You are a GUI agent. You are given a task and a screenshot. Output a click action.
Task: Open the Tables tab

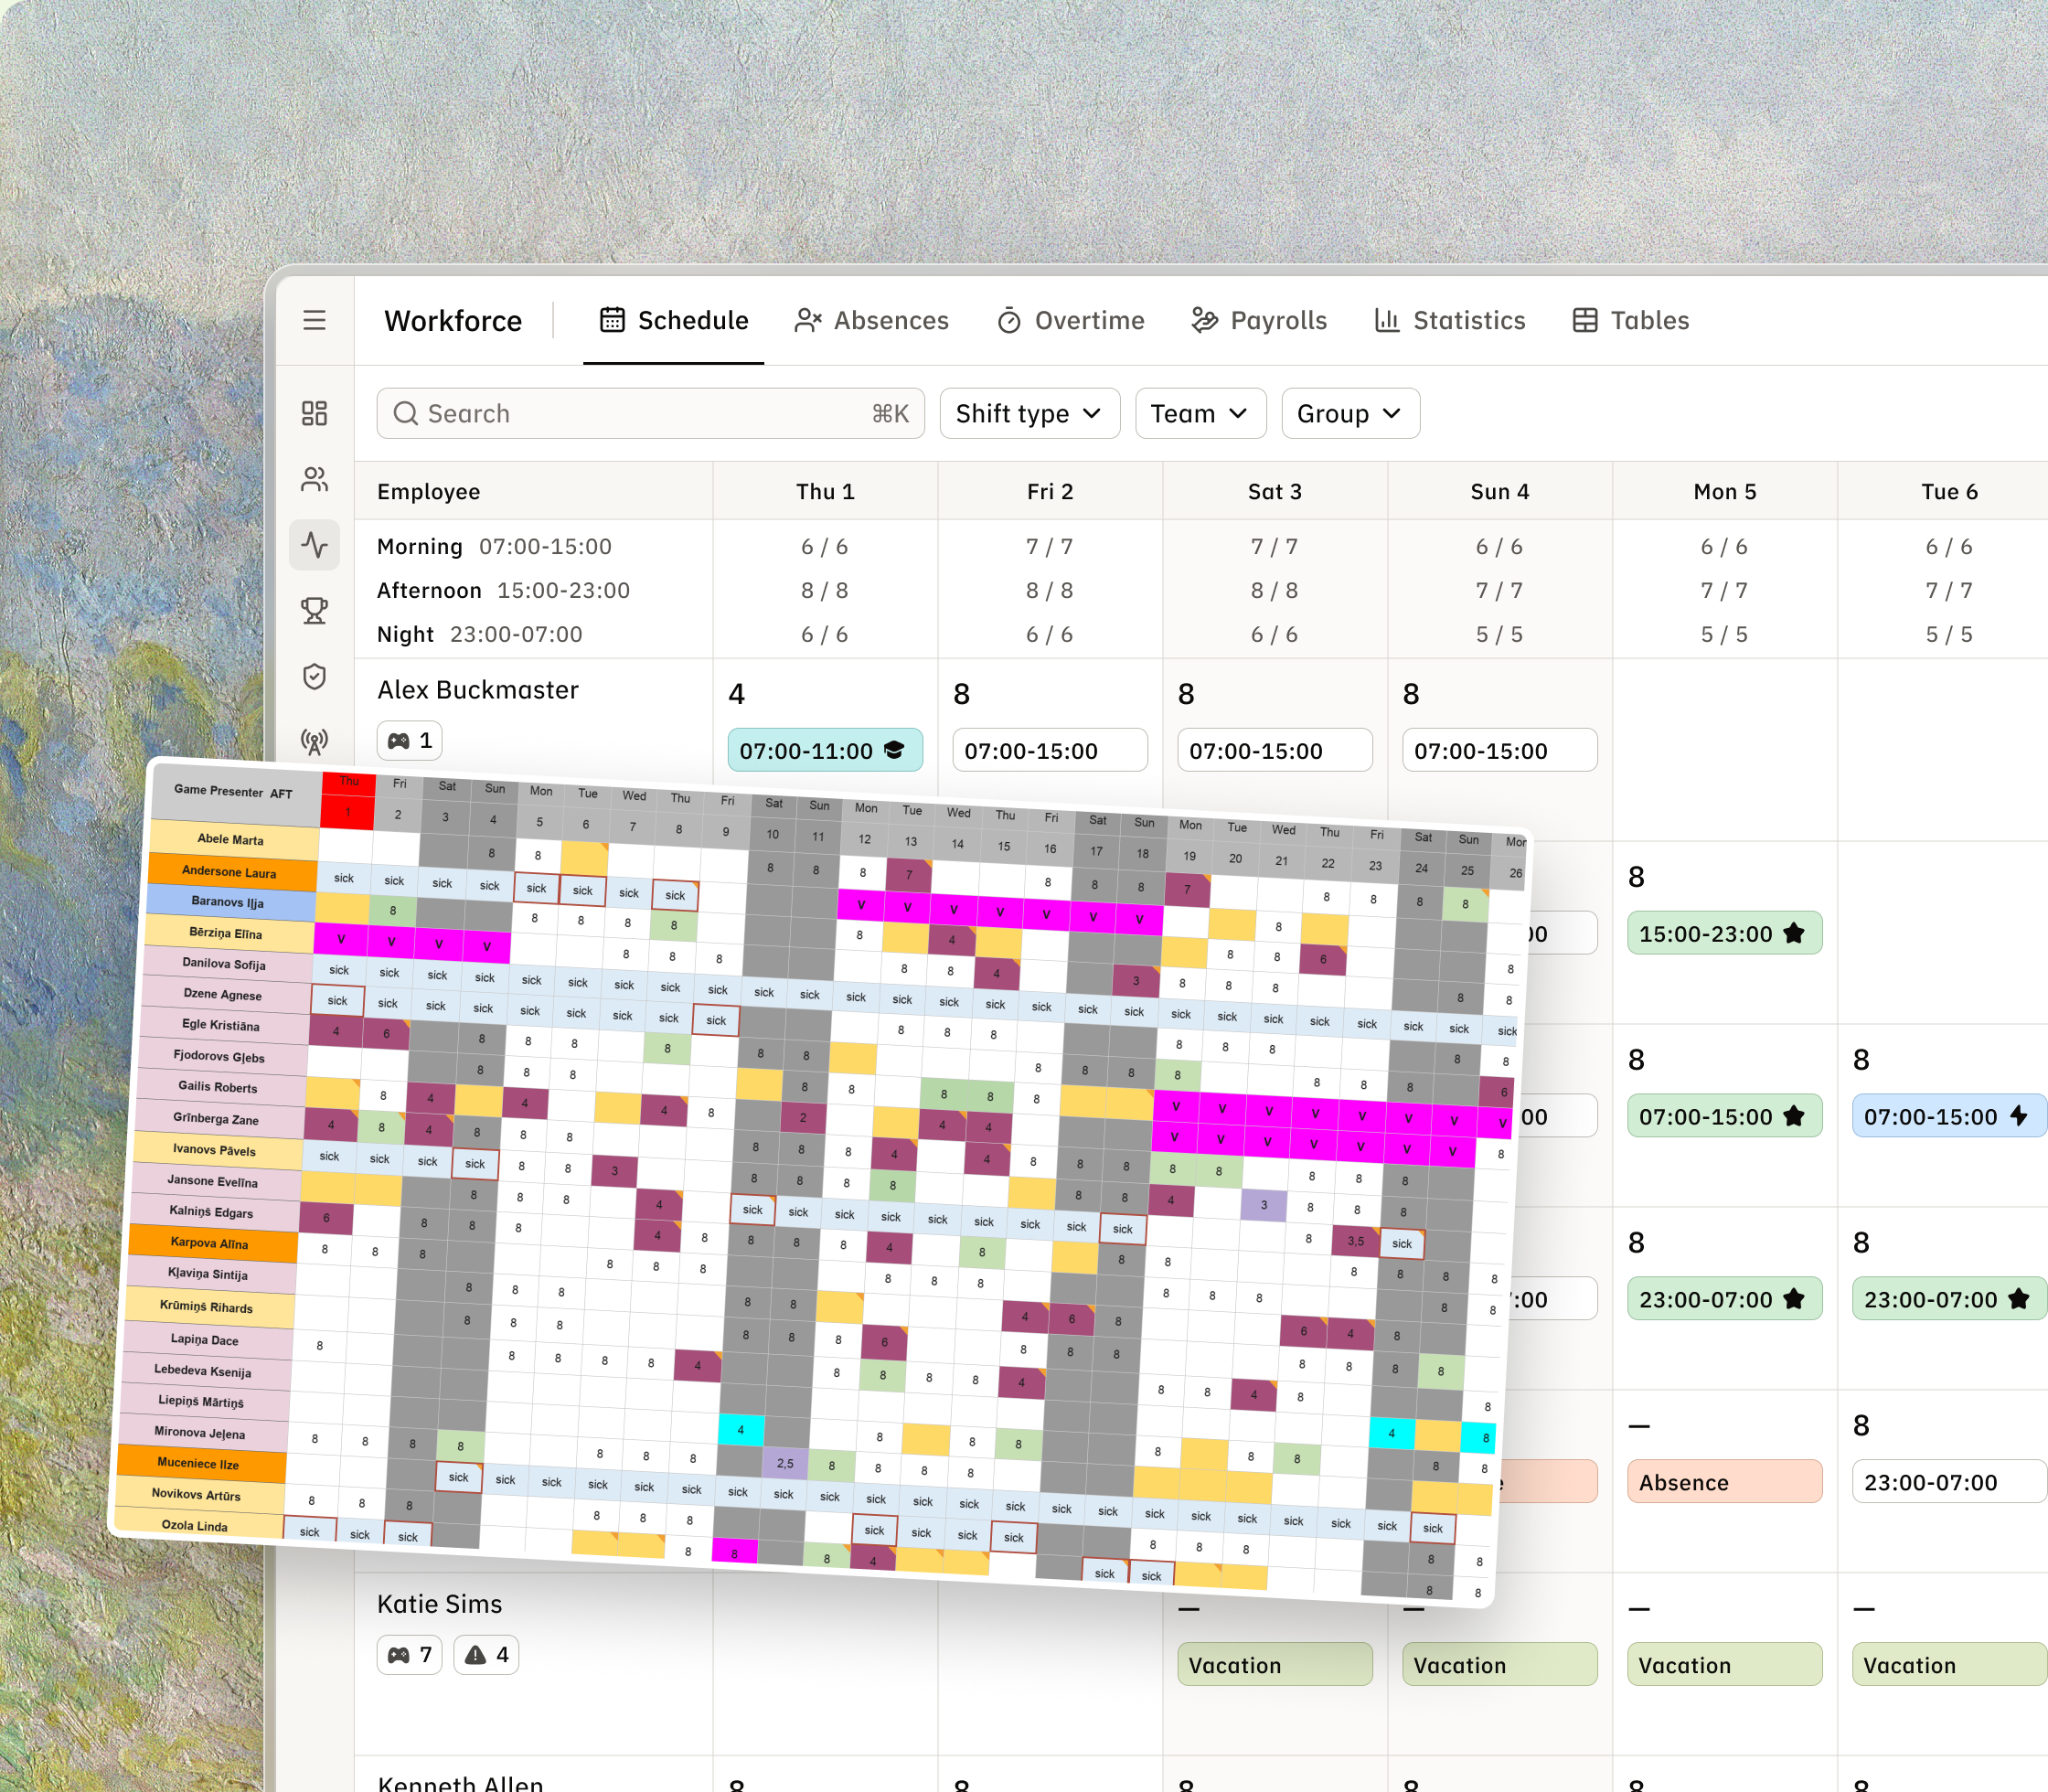point(1630,320)
